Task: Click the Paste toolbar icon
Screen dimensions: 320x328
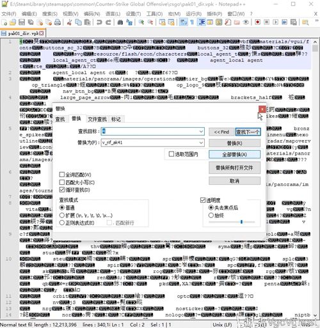Action: tap(87, 22)
